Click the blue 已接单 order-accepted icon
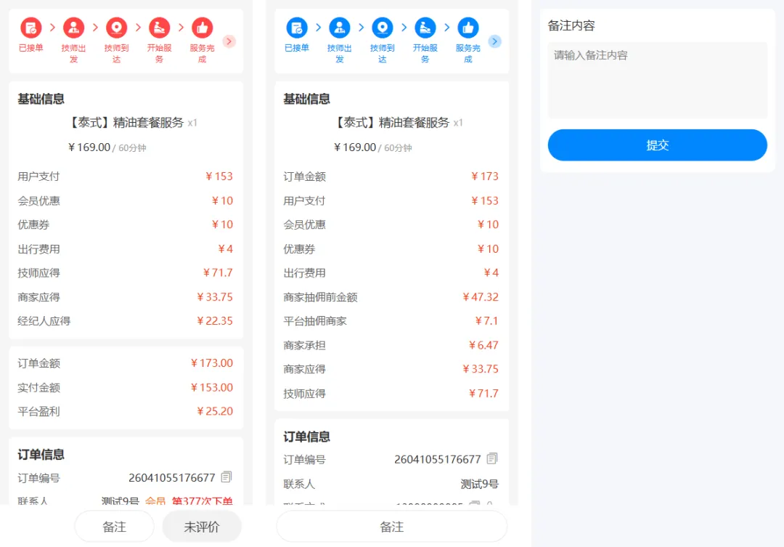The height and width of the screenshot is (547, 784). pyautogui.click(x=296, y=28)
